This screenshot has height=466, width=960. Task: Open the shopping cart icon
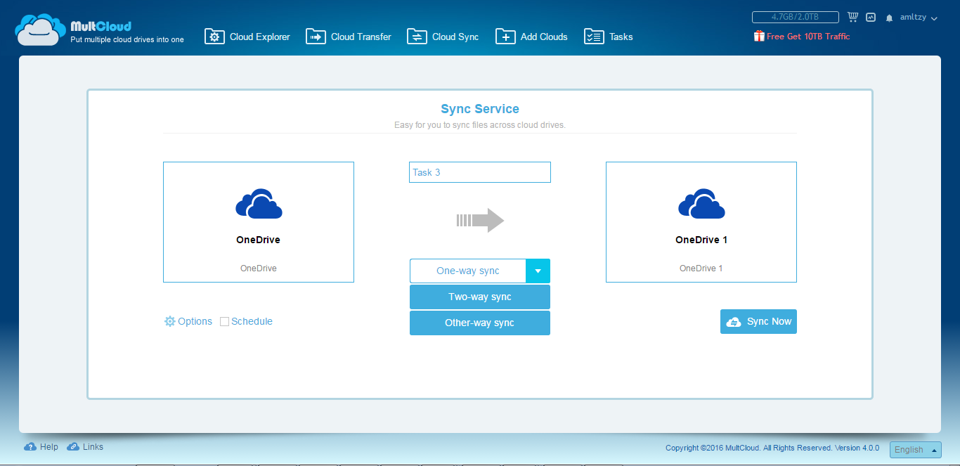pos(852,17)
